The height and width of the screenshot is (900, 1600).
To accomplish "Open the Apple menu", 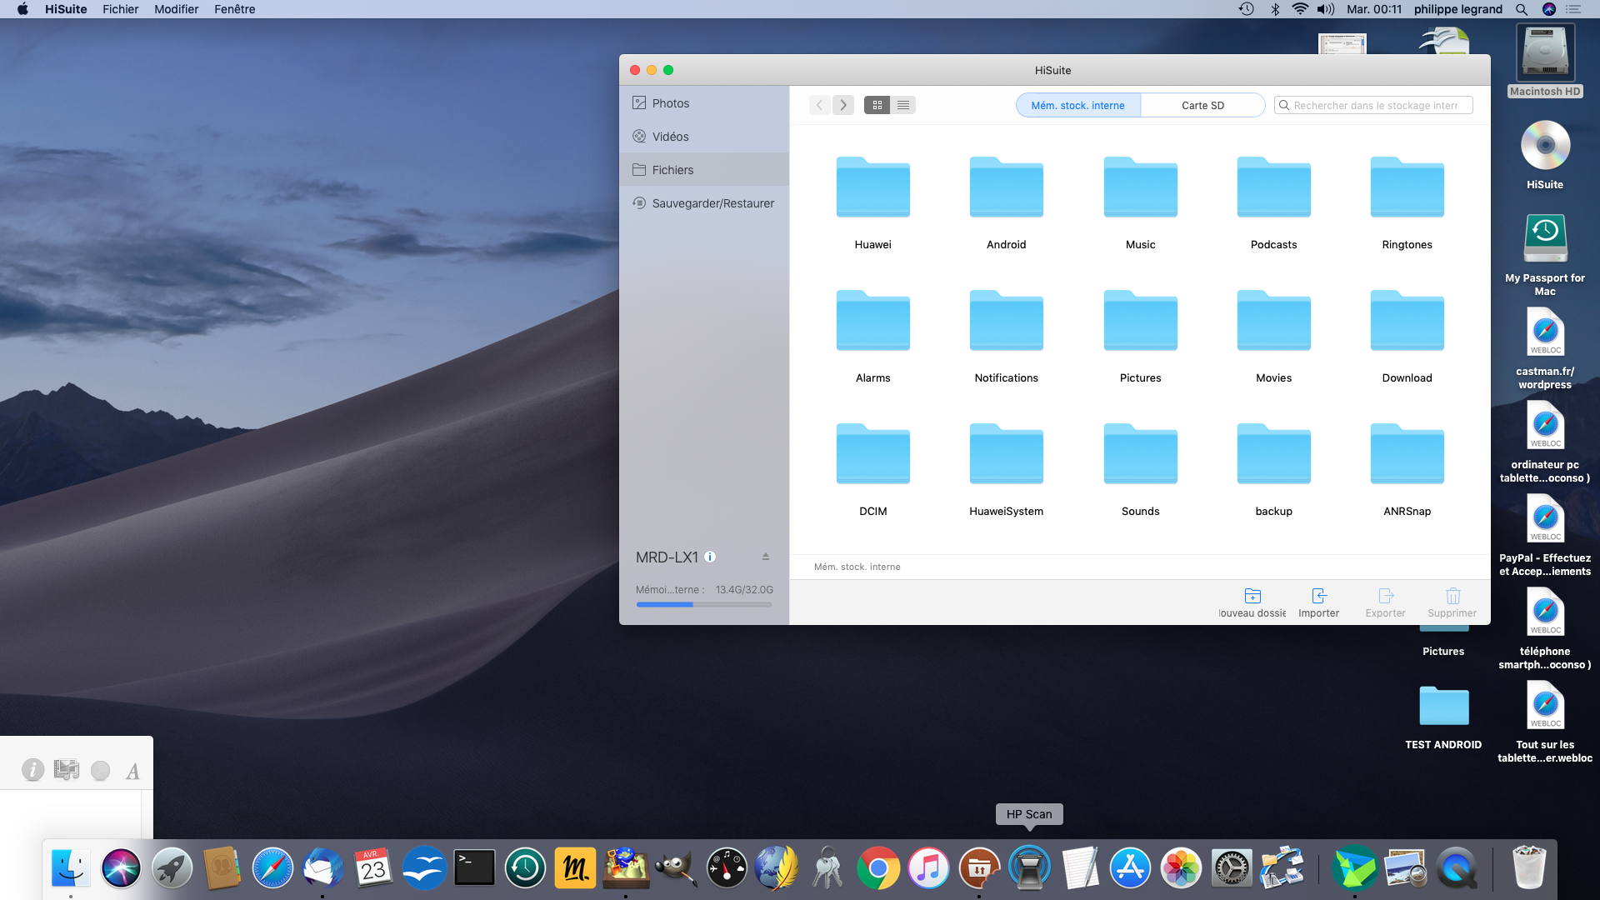I will tap(22, 9).
